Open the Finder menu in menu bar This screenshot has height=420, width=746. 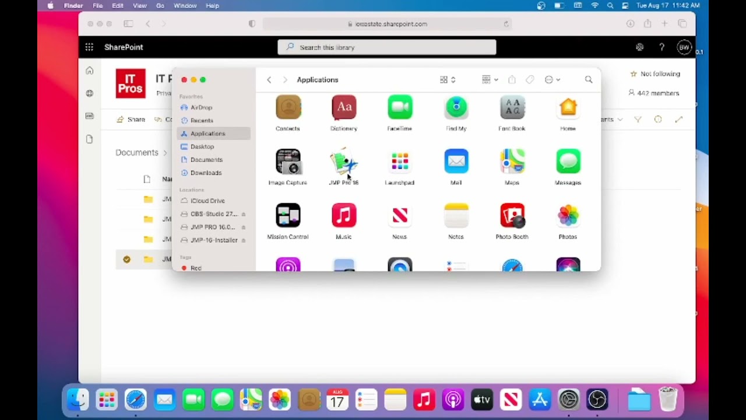[x=73, y=6]
